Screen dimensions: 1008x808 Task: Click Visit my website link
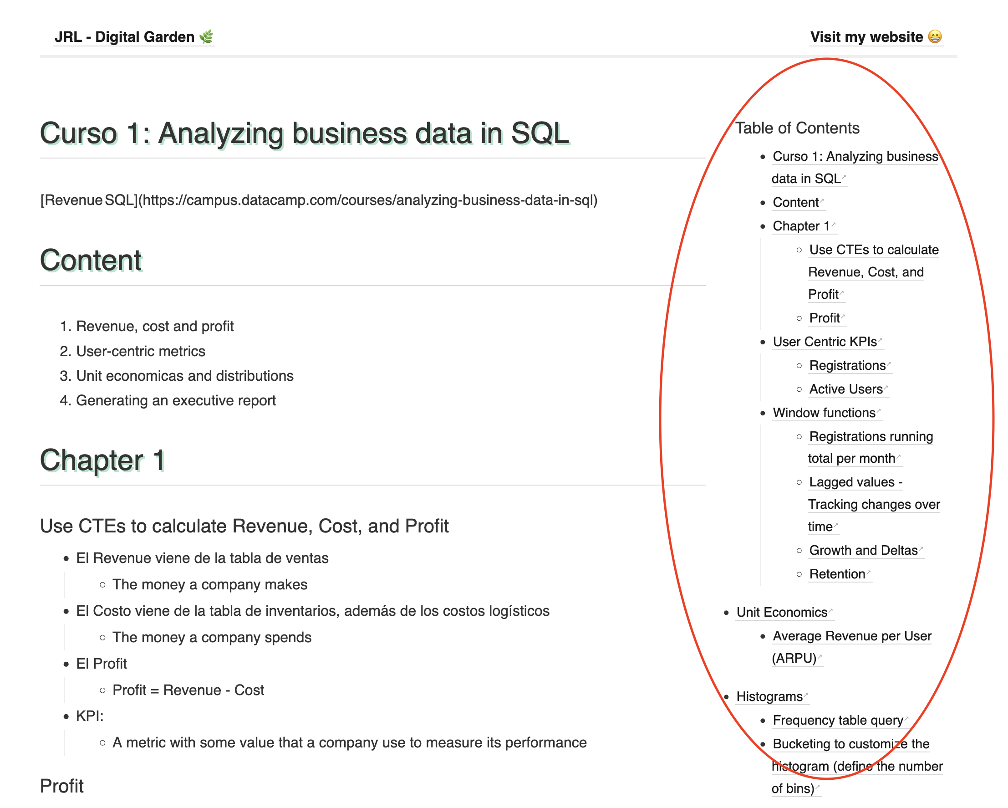click(x=866, y=37)
